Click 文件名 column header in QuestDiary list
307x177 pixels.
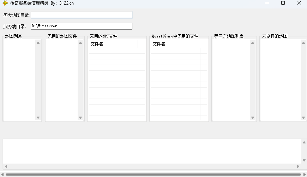[175, 44]
